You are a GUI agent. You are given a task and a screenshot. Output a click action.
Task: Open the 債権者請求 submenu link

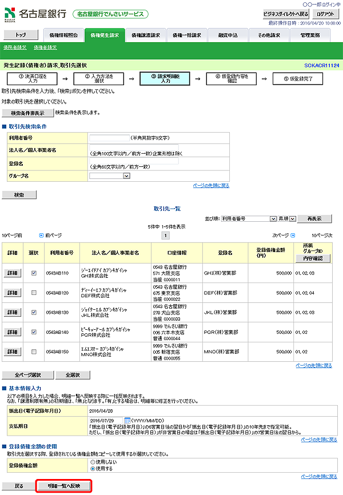point(45,47)
